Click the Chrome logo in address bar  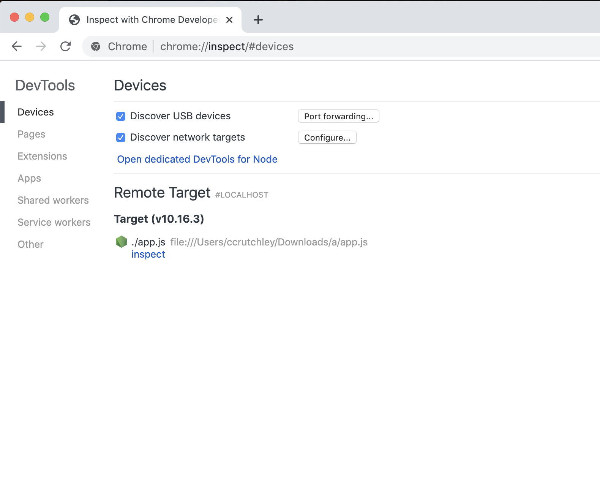tap(96, 46)
